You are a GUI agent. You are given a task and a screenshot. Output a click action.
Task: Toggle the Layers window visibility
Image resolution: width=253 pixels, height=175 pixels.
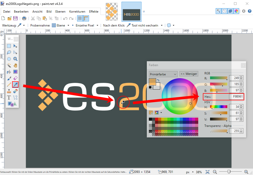coord(230,11)
